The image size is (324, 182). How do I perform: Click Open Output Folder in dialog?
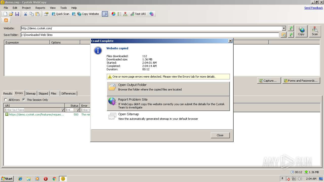coord(168,89)
